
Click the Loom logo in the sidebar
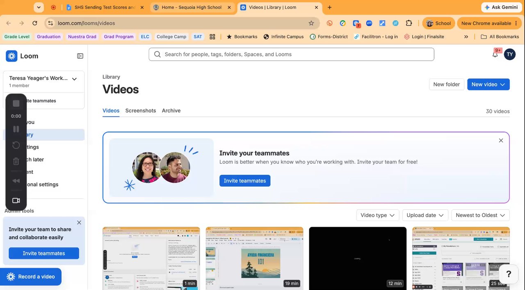[22, 56]
